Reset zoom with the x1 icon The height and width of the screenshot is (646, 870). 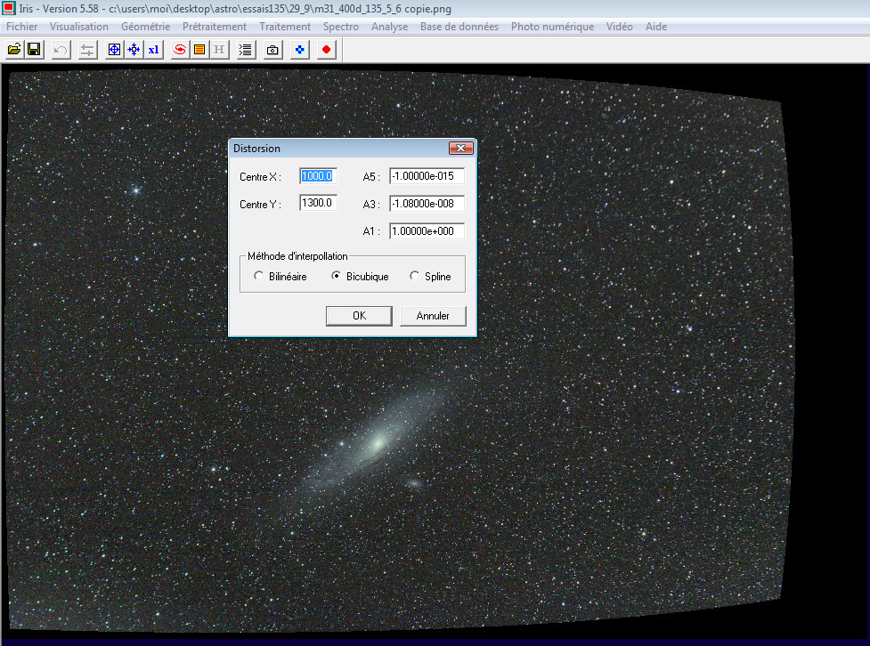[154, 50]
